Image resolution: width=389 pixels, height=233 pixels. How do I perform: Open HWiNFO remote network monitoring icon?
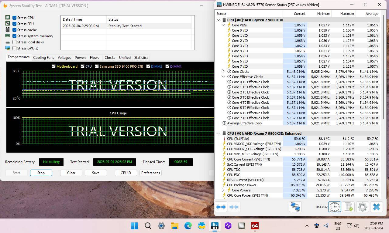pyautogui.click(x=295, y=207)
